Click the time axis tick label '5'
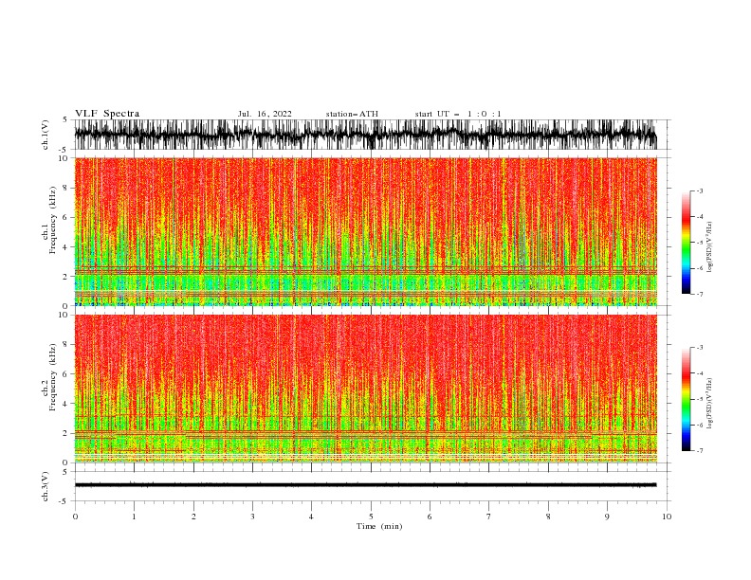The image size is (751, 580). pyautogui.click(x=371, y=517)
